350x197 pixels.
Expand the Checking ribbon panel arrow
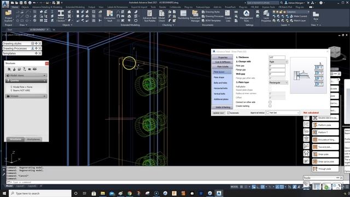pyautogui.click(x=173, y=25)
